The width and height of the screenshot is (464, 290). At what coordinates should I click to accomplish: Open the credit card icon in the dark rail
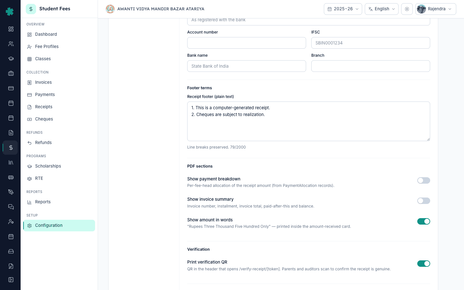point(11,88)
